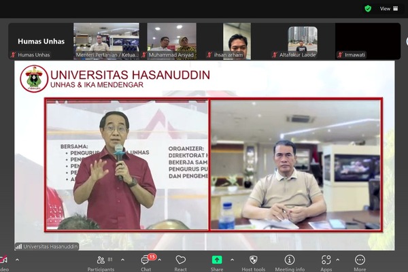The width and height of the screenshot is (408, 272).
Task: Click muted mic icon on Humas Unhas
Action: (14, 55)
